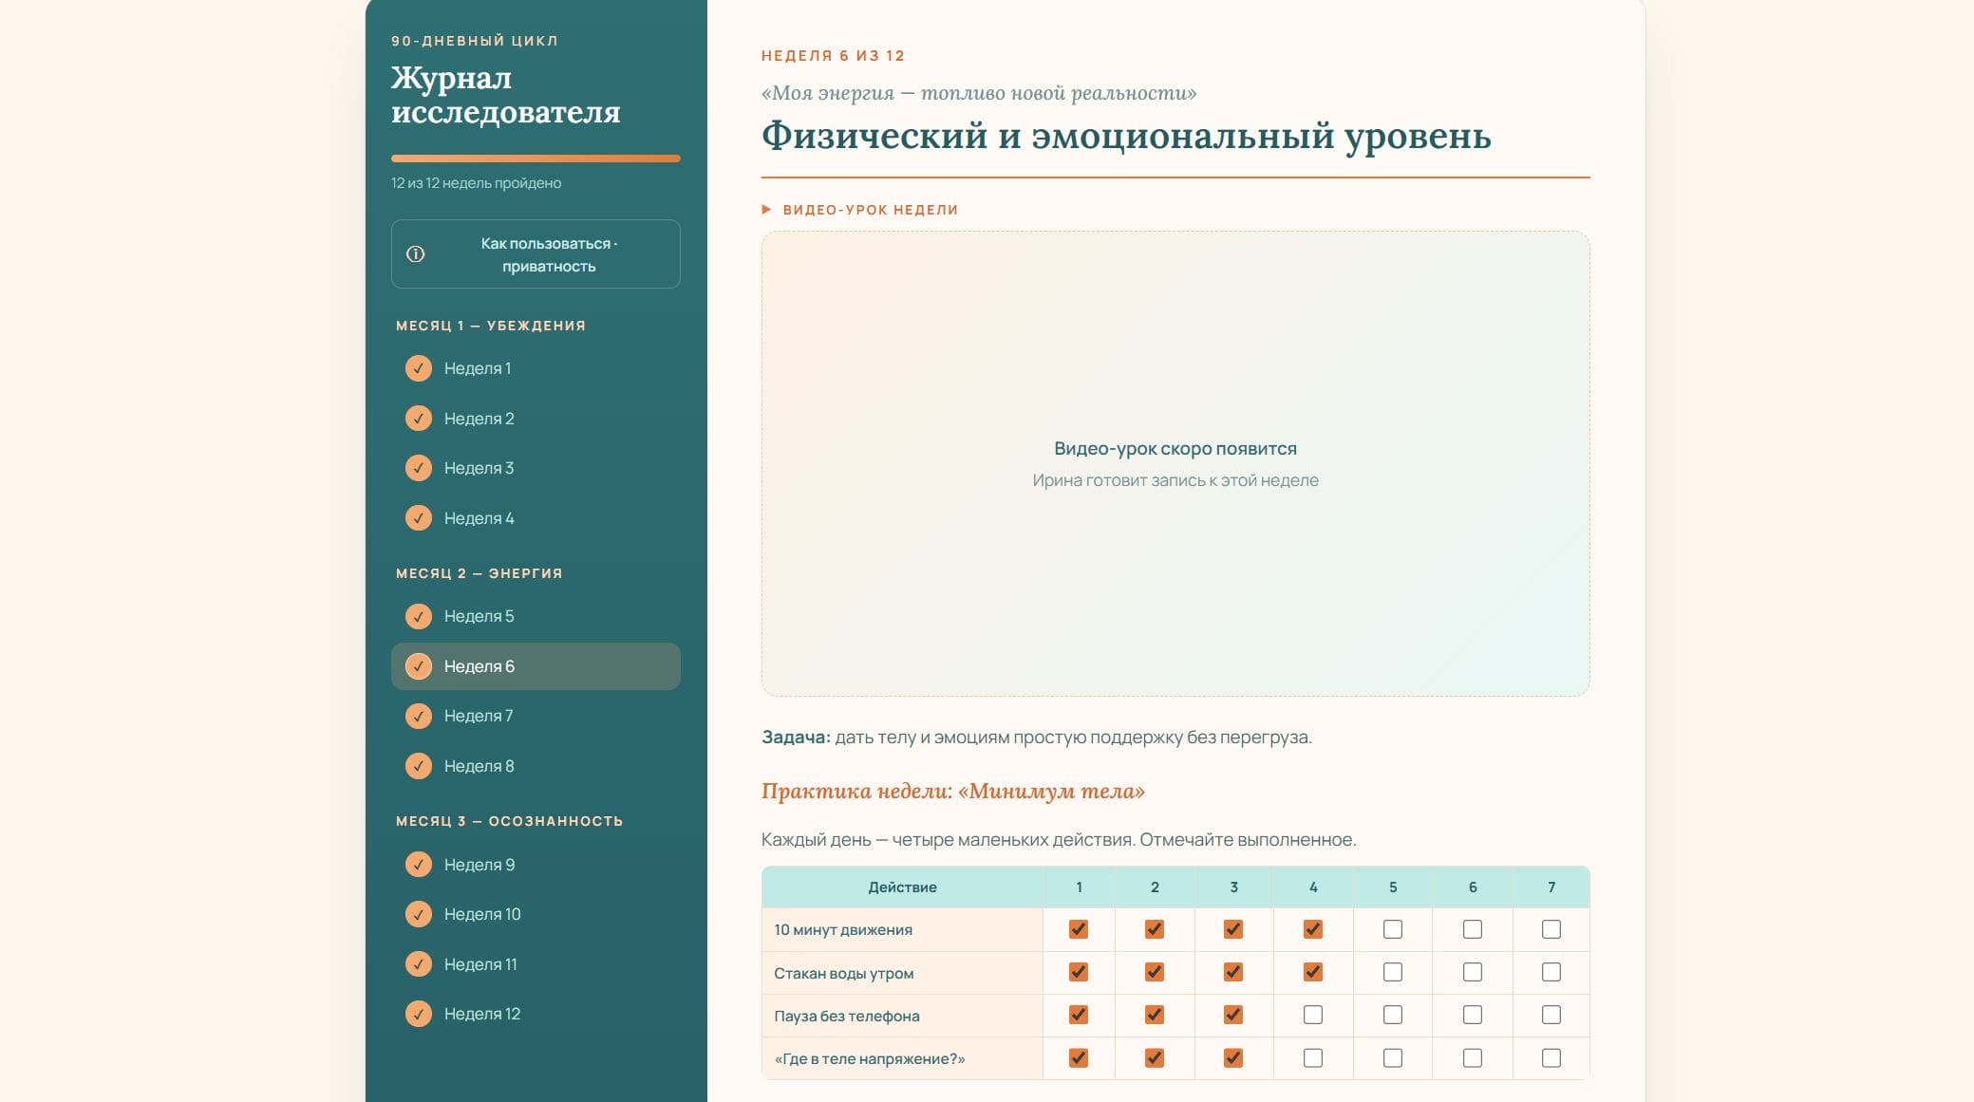The width and height of the screenshot is (1974, 1102).
Task: Click the Действие column header
Action: click(x=902, y=887)
